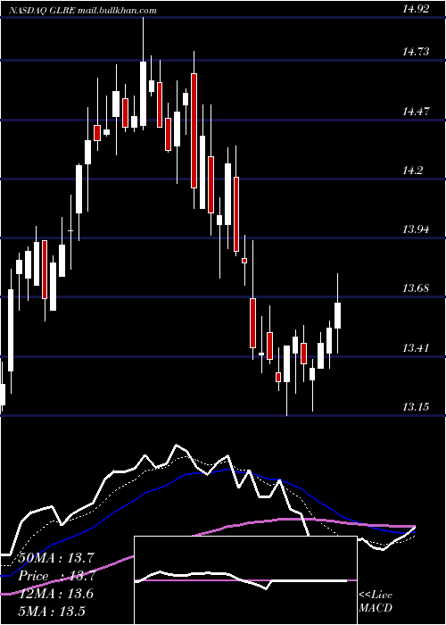This screenshot has width=446, height=625.
Task: Click the 14.47 price axis label
Action: click(x=416, y=112)
